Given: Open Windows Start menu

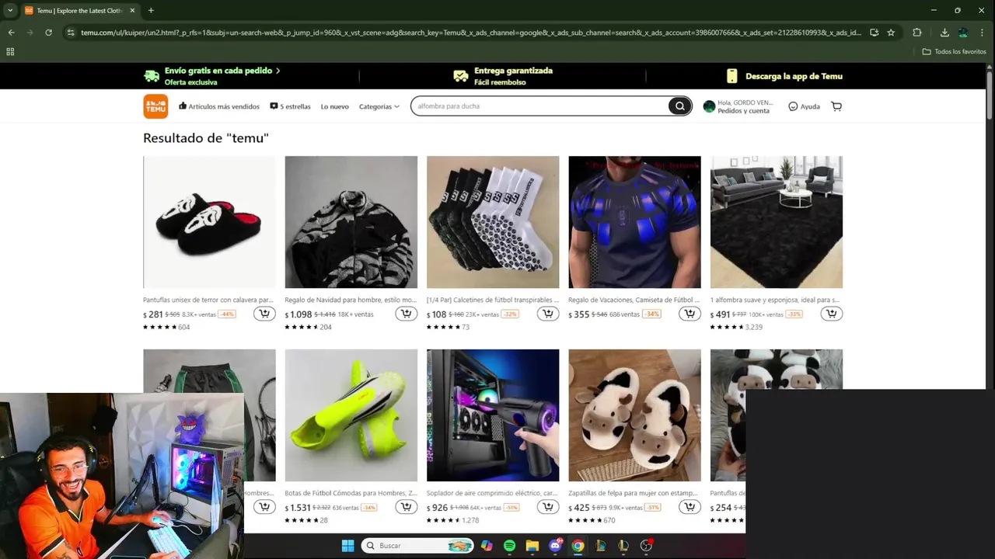Looking at the screenshot, I should click(347, 546).
